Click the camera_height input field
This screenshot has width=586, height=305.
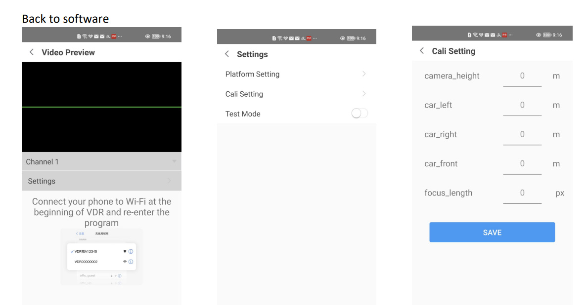point(522,76)
